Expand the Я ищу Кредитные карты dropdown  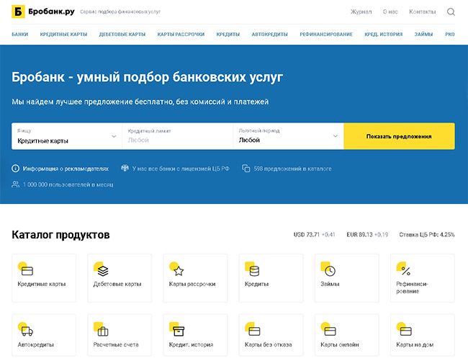tap(67, 136)
